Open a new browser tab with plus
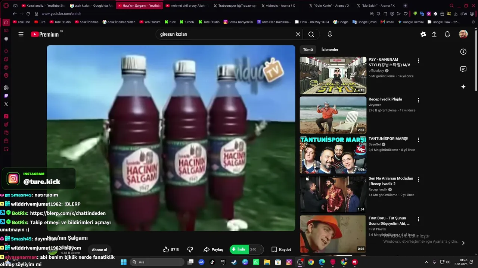 click(x=406, y=6)
